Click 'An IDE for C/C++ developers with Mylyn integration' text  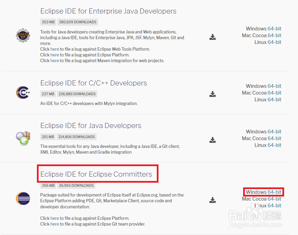tap(89, 103)
